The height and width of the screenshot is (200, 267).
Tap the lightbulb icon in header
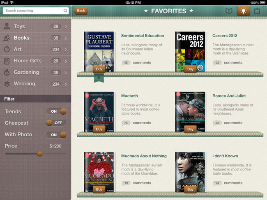pyautogui.click(x=243, y=11)
